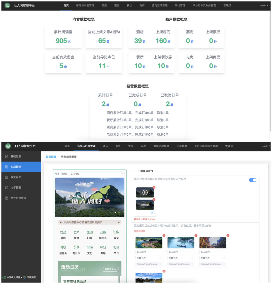Click the play icon on the video thumbnail

pos(145,192)
